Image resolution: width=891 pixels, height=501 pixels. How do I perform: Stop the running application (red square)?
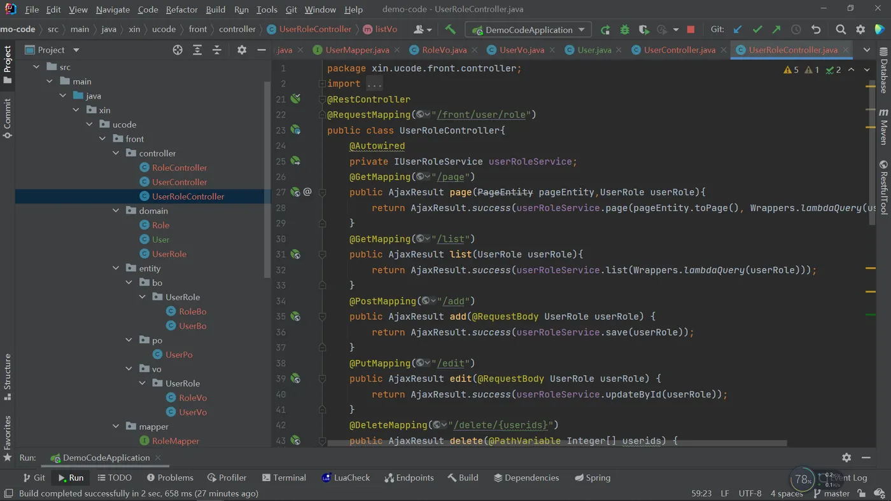coord(691,29)
